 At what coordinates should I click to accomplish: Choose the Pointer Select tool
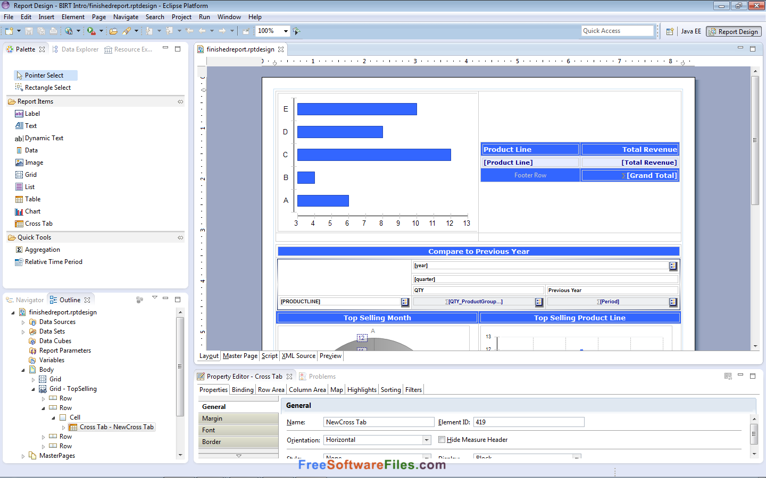tap(46, 75)
